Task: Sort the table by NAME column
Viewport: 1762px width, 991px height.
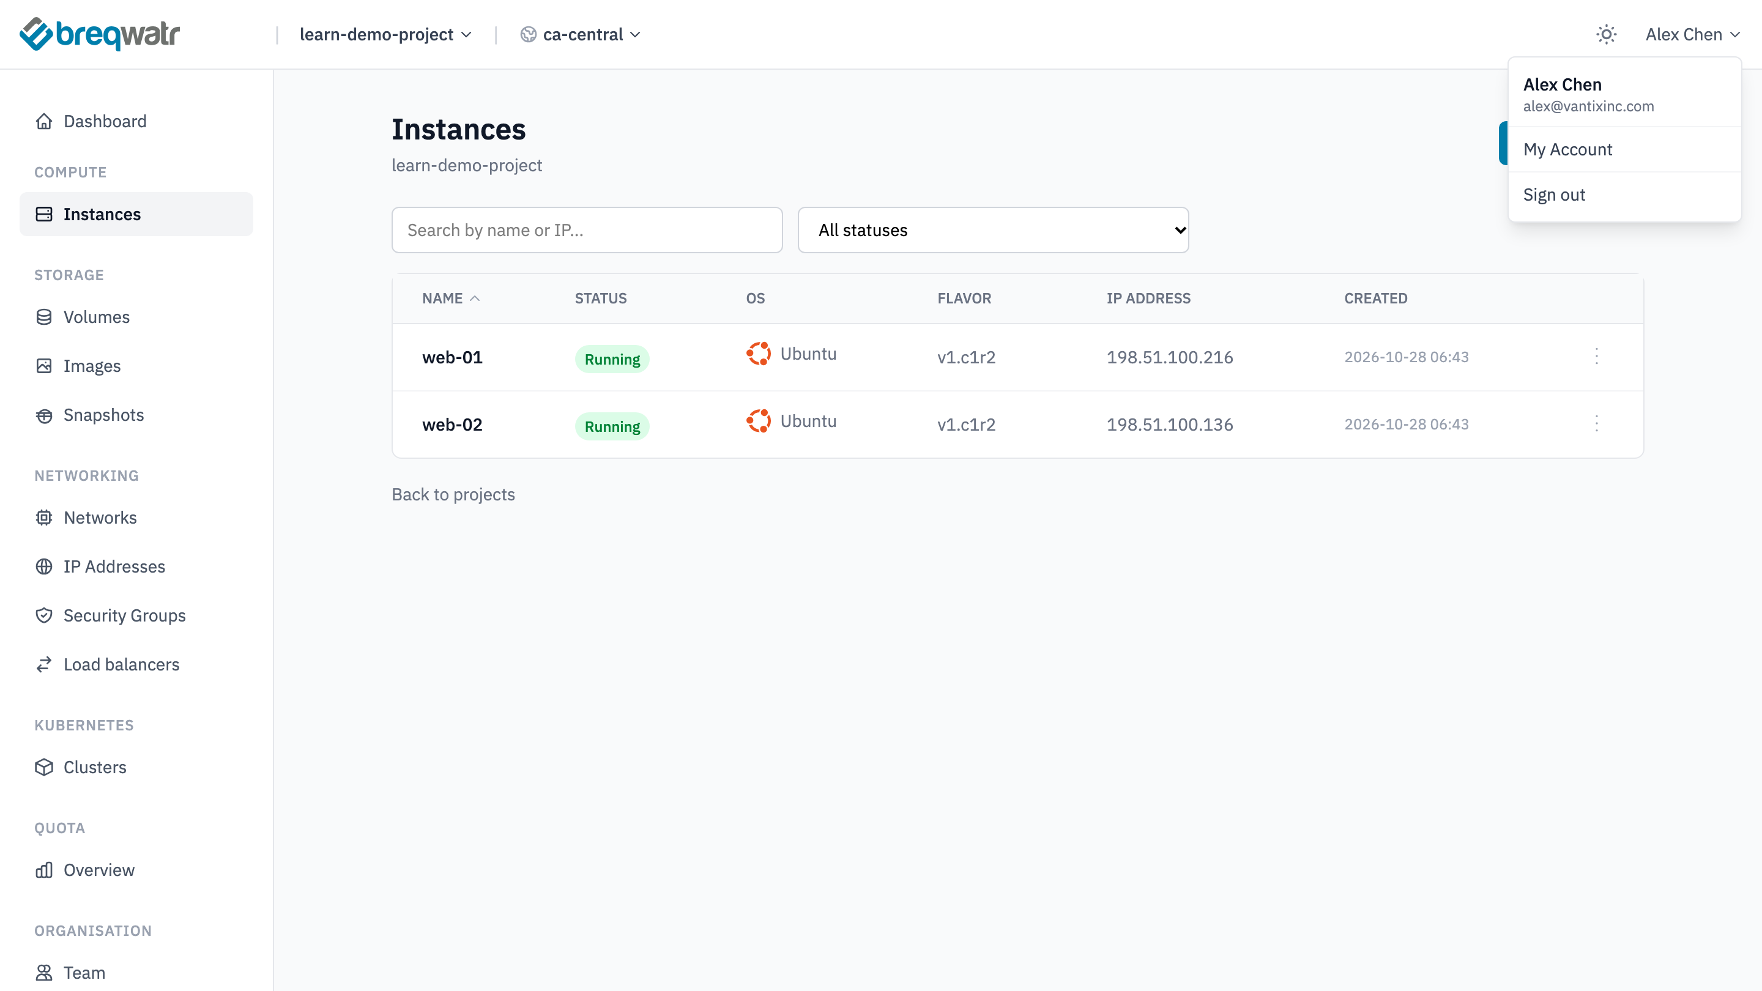Action: [451, 298]
